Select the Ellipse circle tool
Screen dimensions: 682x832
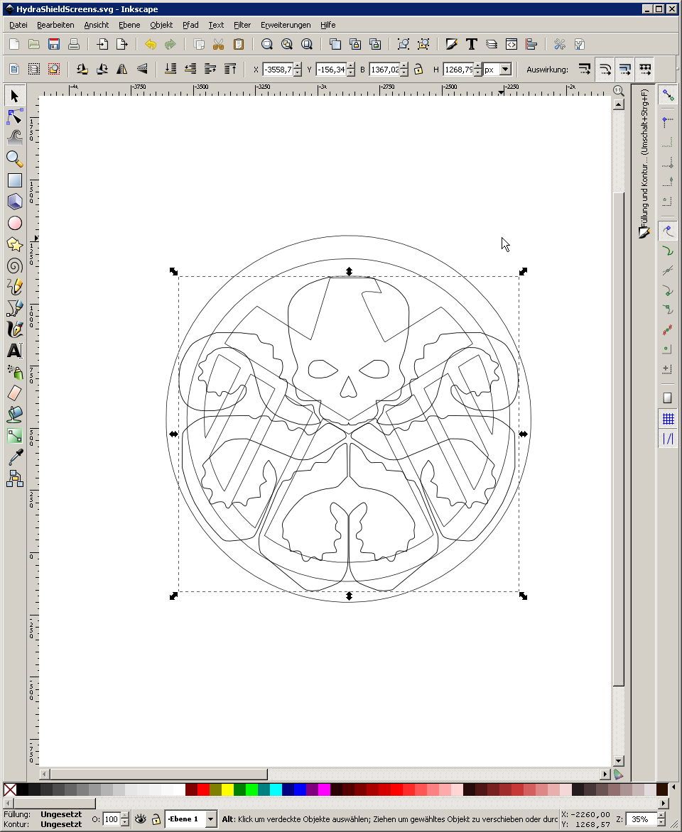pyautogui.click(x=14, y=223)
